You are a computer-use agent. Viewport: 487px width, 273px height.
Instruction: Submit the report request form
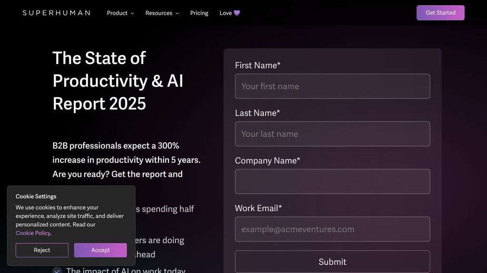(x=332, y=262)
